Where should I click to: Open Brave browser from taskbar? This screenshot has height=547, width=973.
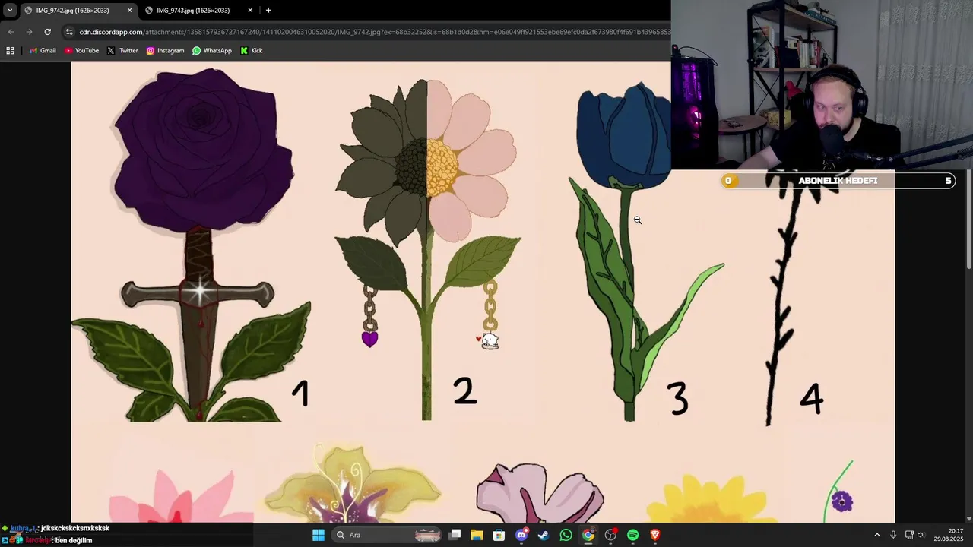tap(655, 535)
